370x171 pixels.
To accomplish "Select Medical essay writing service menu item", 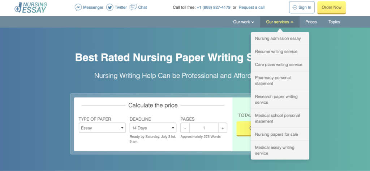I will coord(280,150).
